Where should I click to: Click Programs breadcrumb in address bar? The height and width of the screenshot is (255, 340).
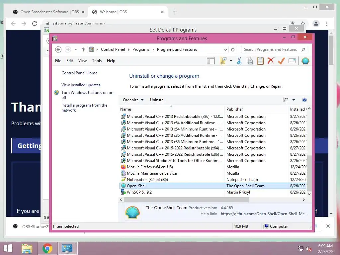[141, 49]
